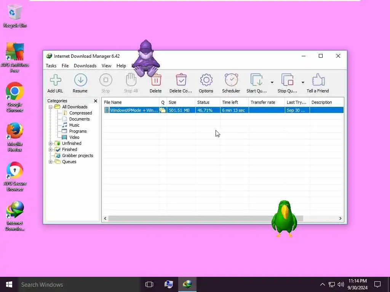Select the Unfinished category label
The width and height of the screenshot is (390, 292).
[72, 143]
